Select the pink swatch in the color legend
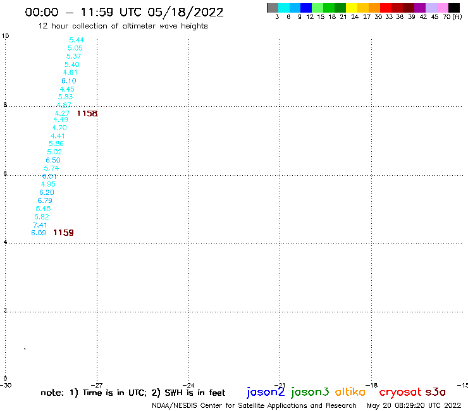This screenshot has width=468, height=411. pyautogui.click(x=443, y=8)
